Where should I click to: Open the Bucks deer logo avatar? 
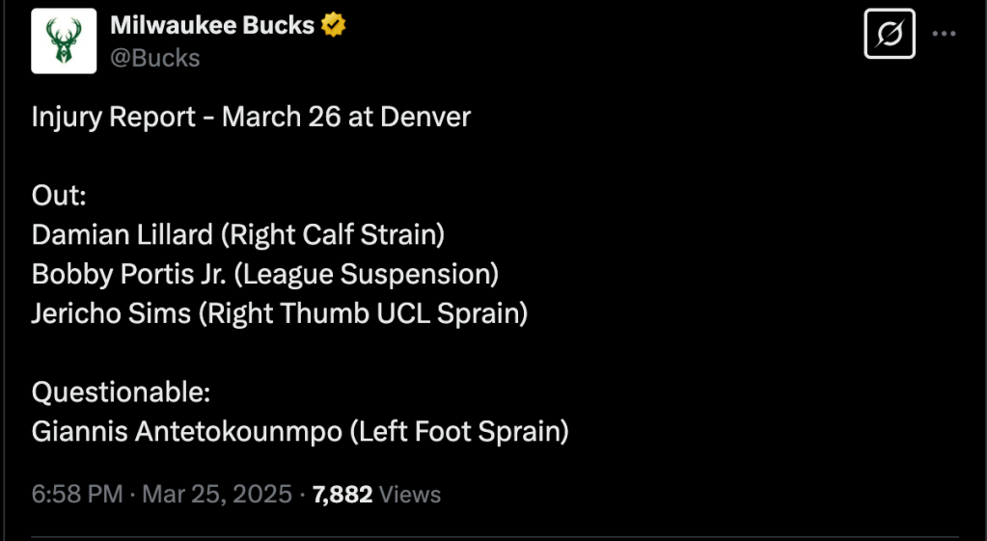click(64, 41)
